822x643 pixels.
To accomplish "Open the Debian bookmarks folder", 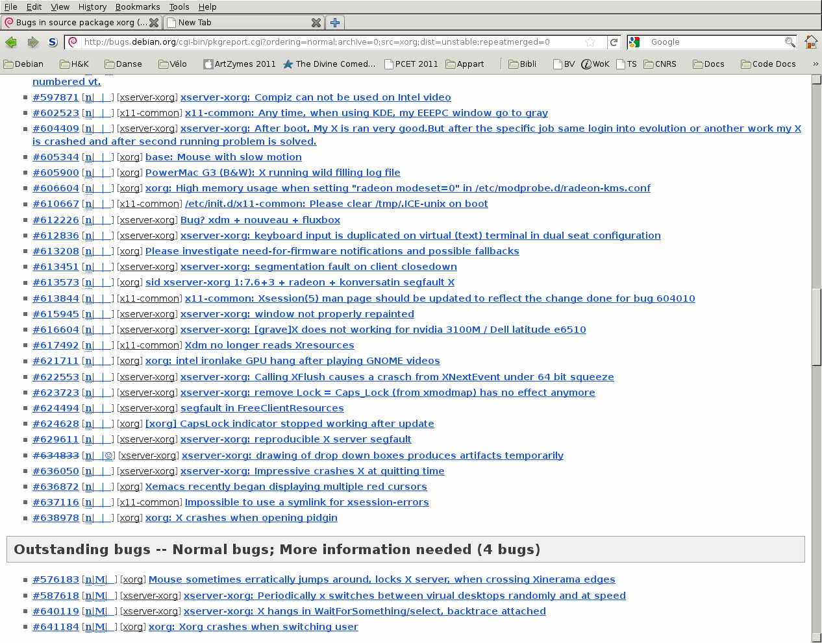I will [x=23, y=64].
